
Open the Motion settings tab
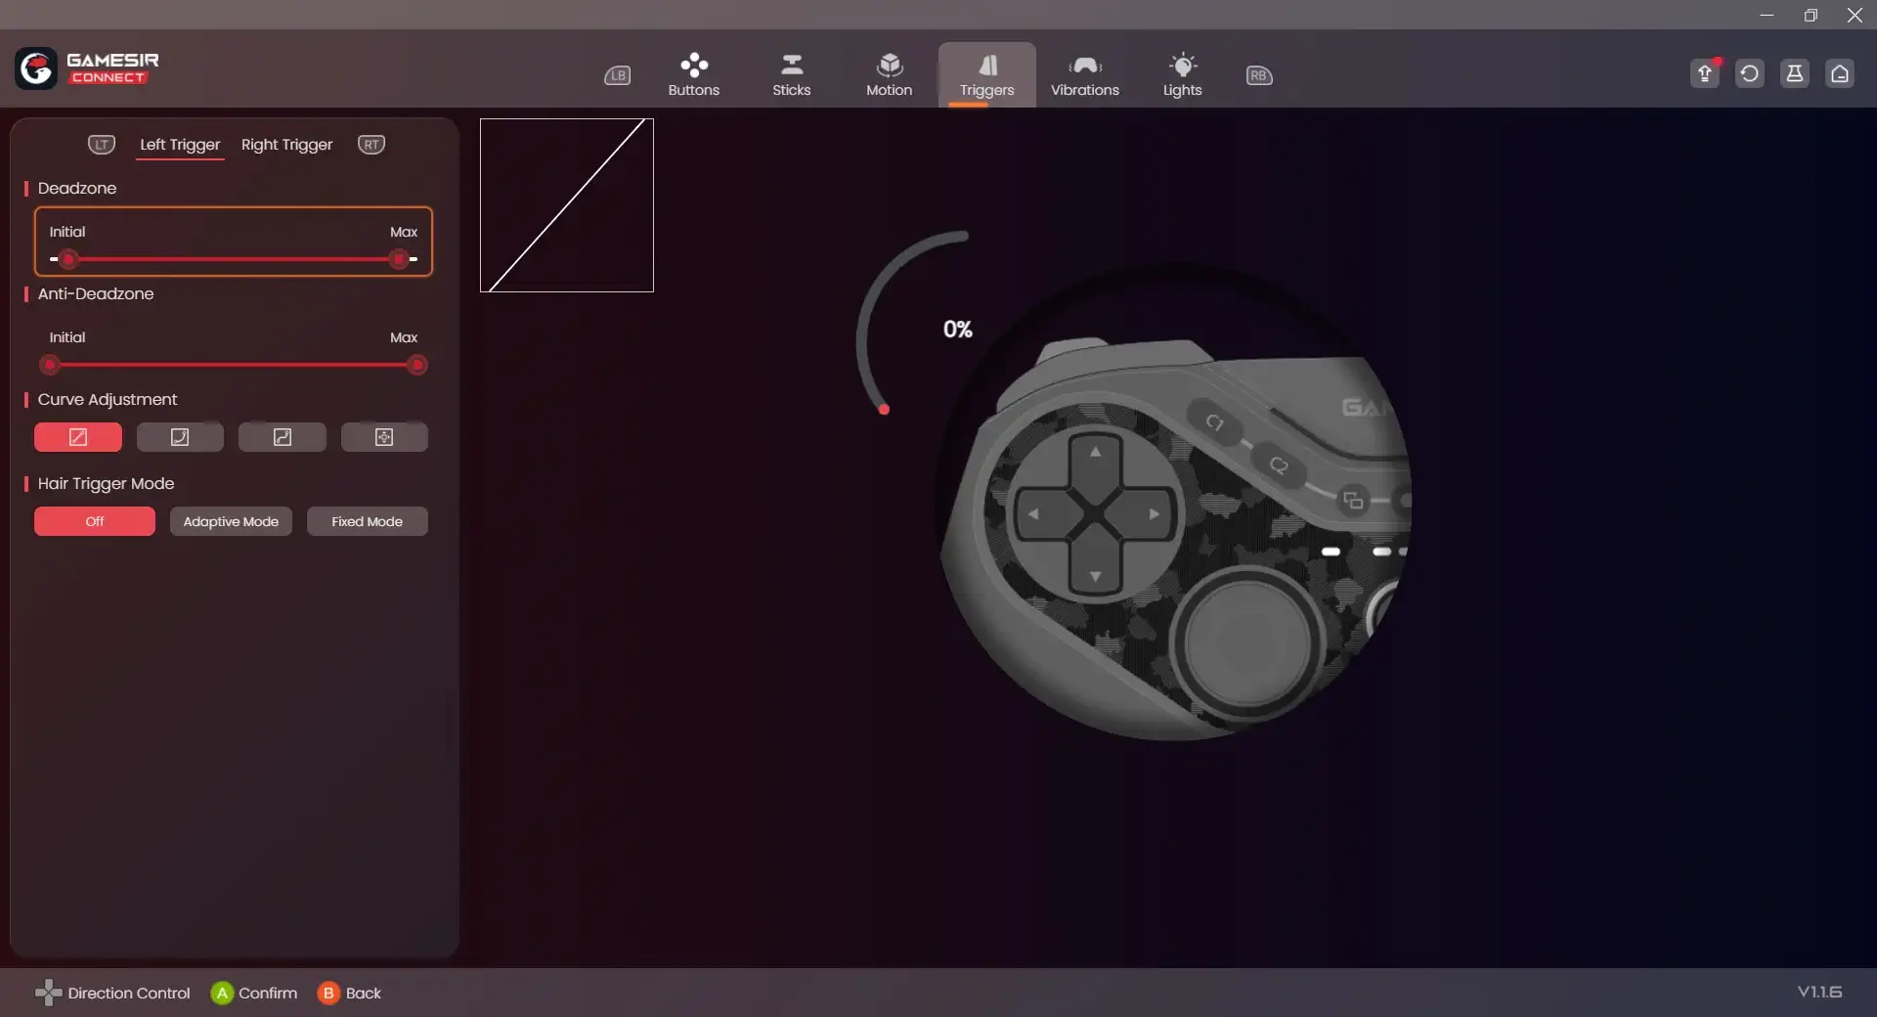tap(889, 75)
